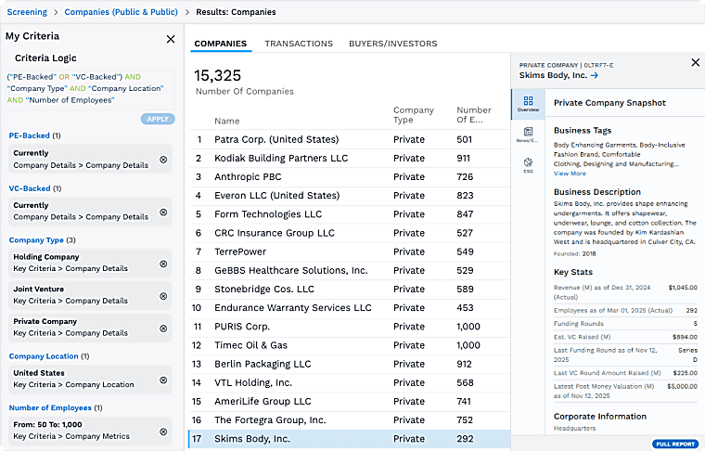Open Skims Body, Inc. arrow link
The height and width of the screenshot is (451, 705).
tap(594, 75)
